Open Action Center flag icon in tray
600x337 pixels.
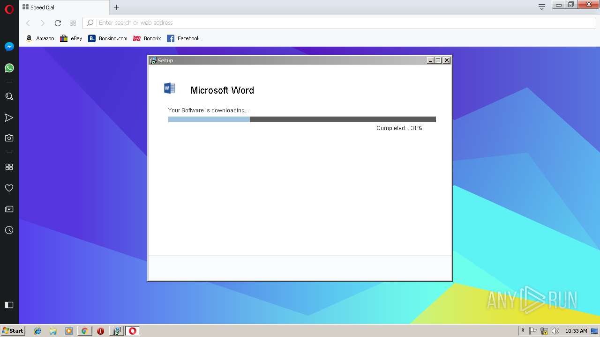[533, 331]
